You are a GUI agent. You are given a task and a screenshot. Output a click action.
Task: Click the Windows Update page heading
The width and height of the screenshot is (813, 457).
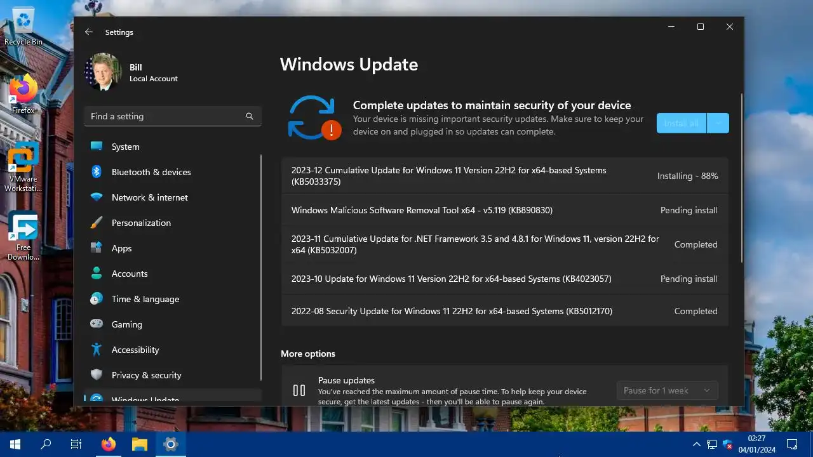point(349,65)
